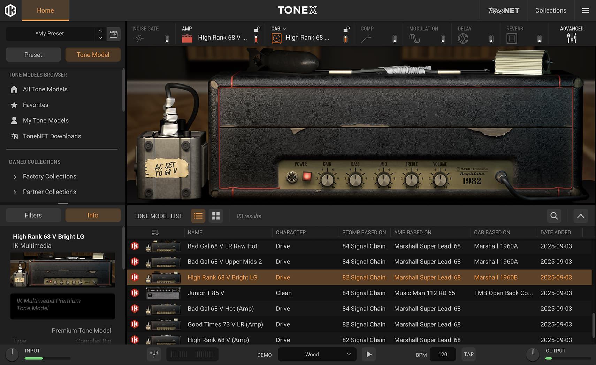Image resolution: width=596 pixels, height=365 pixels.
Task: Enable the COMP module bypass toggle
Action: 395,39
